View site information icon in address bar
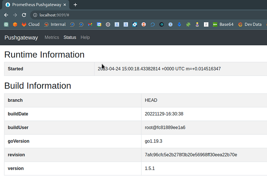This screenshot has width=267, height=181. click(35, 15)
